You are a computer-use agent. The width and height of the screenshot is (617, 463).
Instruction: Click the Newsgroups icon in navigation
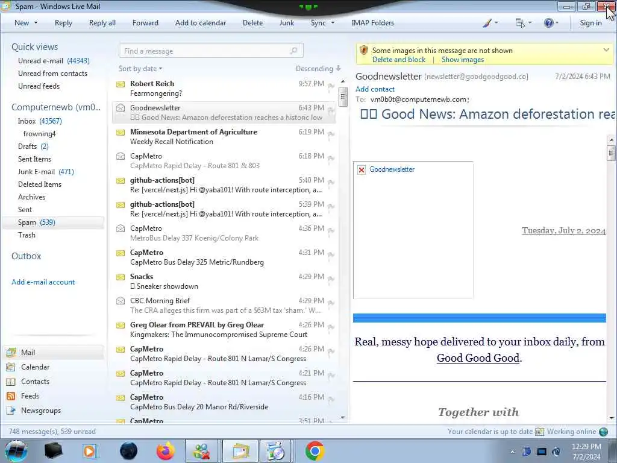[11, 411]
